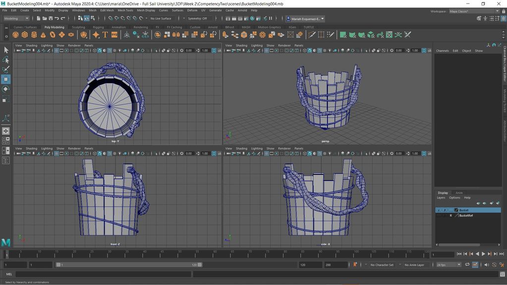507x285 pixels.
Task: Open the 24 fps frame rate dropdown
Action: (x=448, y=265)
